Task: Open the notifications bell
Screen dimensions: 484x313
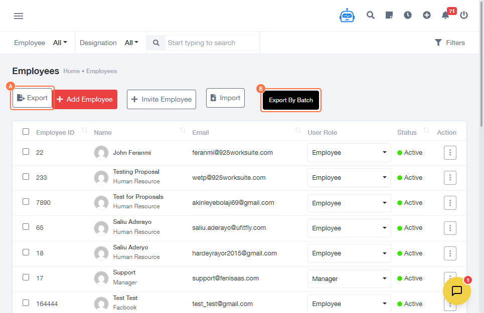Action: 445,15
